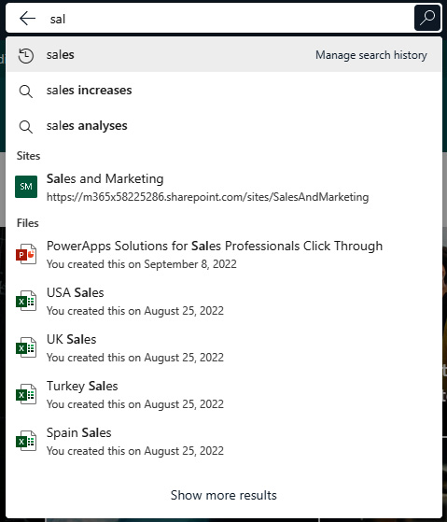Click the Excel icon for UK Sales
The width and height of the screenshot is (447, 522).
pos(26,347)
